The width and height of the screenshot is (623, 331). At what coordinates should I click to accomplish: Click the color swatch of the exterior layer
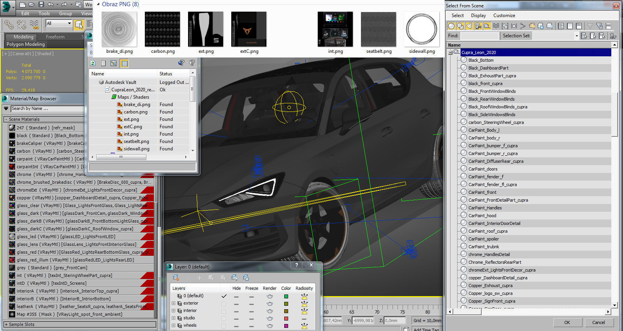point(286,304)
